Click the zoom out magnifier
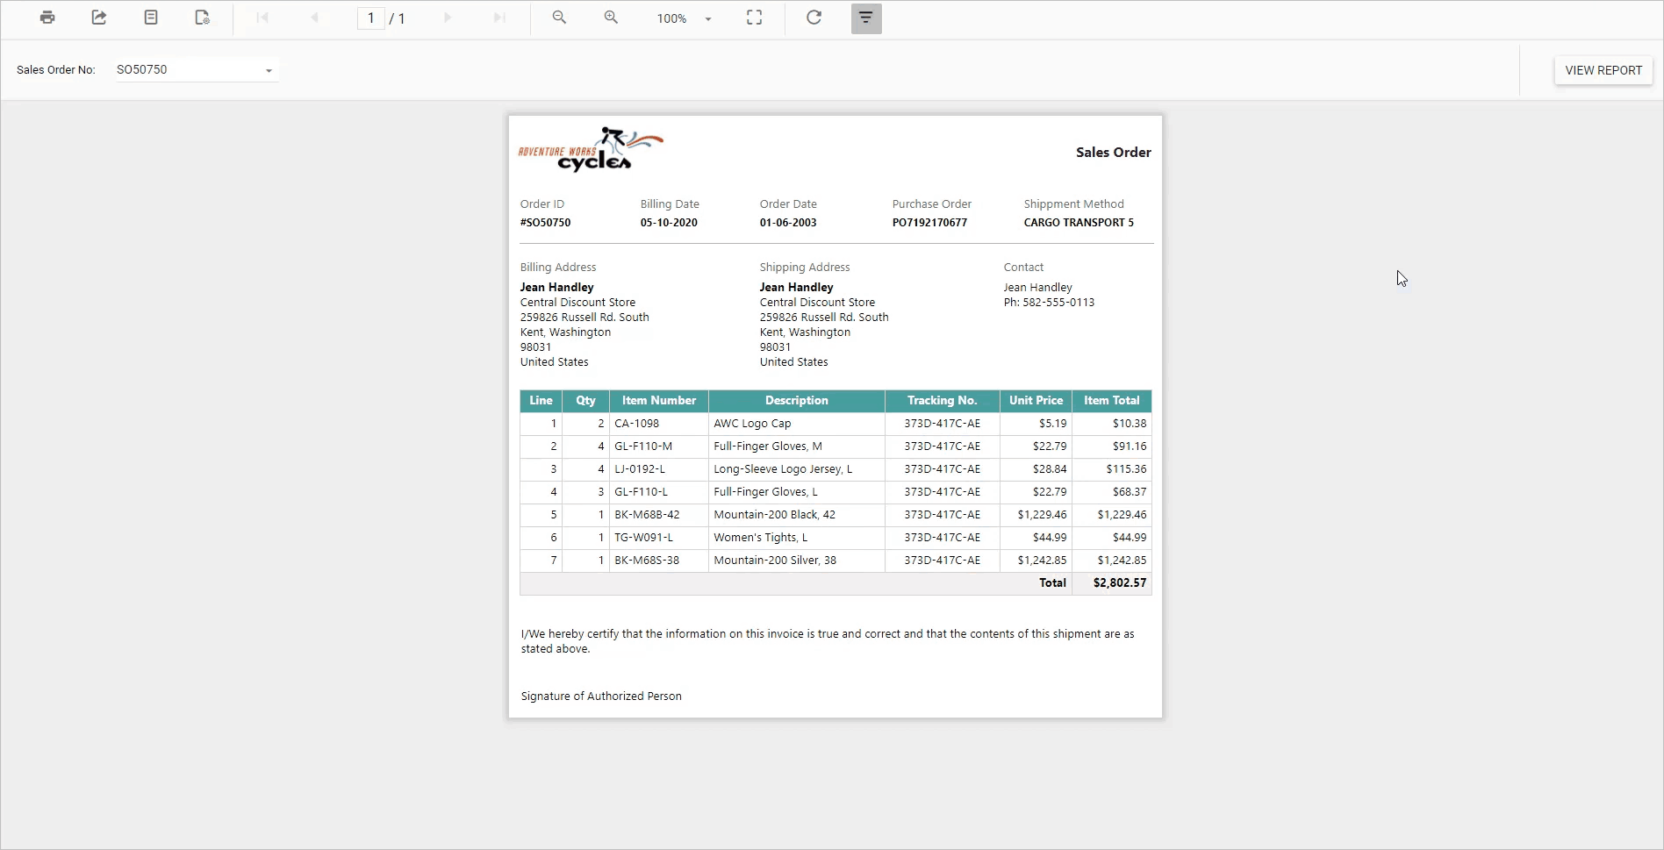 pos(559,18)
